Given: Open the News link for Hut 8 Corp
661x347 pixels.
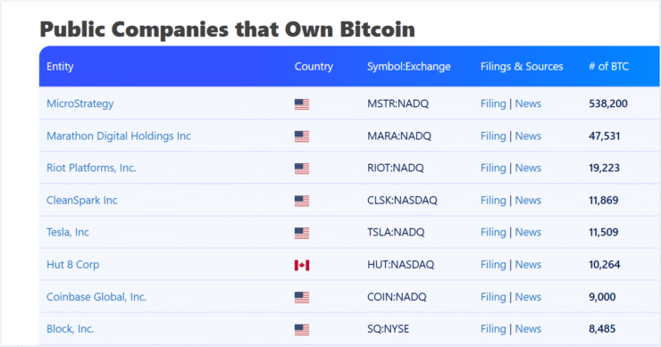Looking at the screenshot, I should point(528,264).
